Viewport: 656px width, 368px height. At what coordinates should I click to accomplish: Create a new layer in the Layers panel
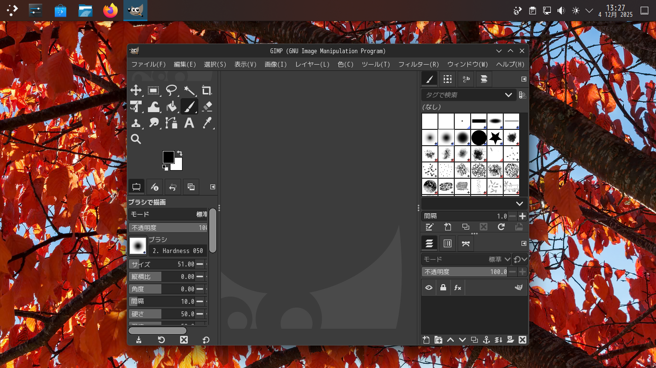pos(425,340)
